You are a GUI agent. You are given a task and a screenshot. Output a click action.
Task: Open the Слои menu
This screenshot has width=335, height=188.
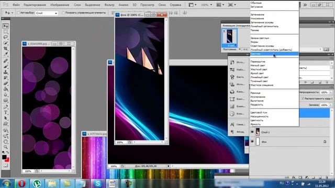pos(77,5)
